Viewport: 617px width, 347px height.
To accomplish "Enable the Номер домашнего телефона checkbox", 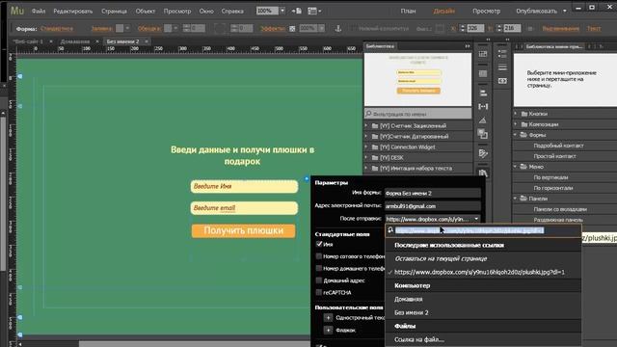I will pyautogui.click(x=319, y=268).
